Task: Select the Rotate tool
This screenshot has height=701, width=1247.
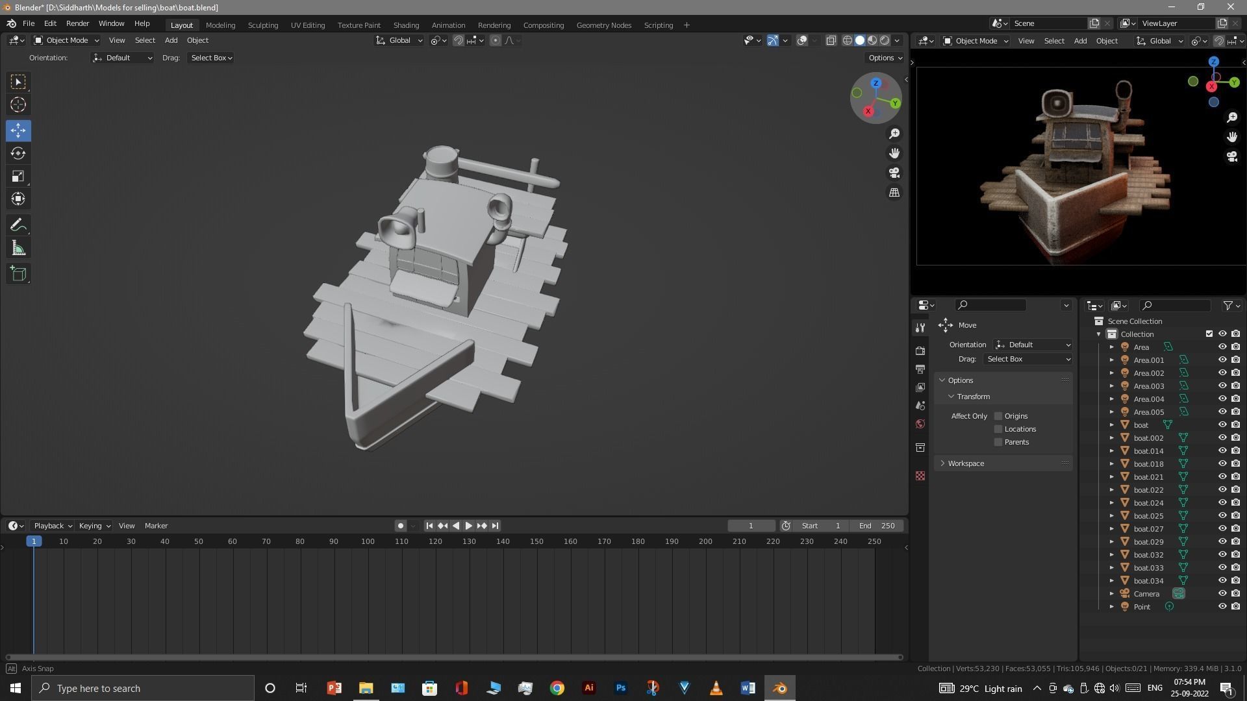Action: tap(18, 153)
